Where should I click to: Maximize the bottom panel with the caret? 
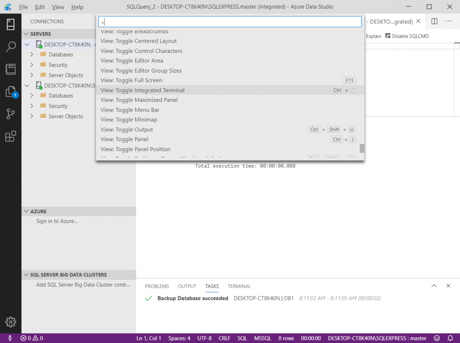click(x=434, y=286)
